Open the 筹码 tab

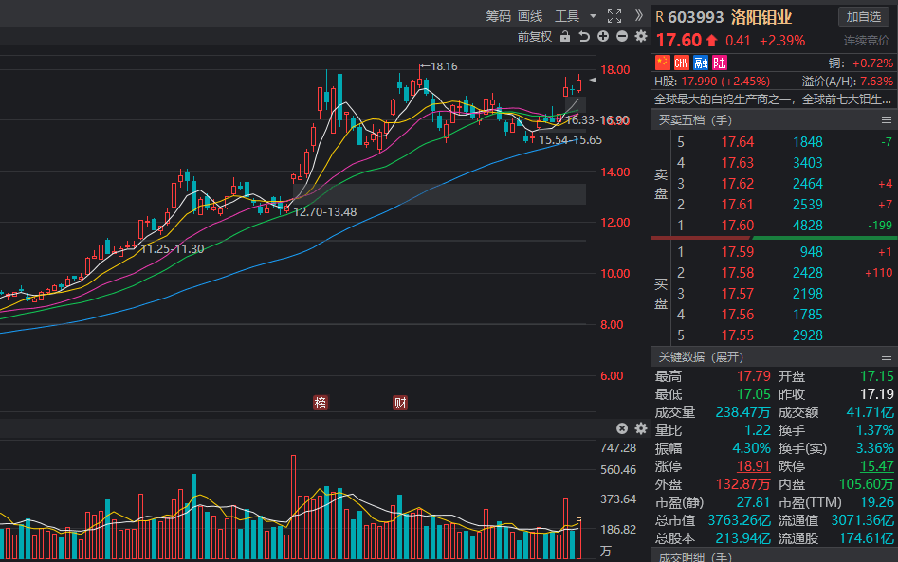(x=498, y=16)
